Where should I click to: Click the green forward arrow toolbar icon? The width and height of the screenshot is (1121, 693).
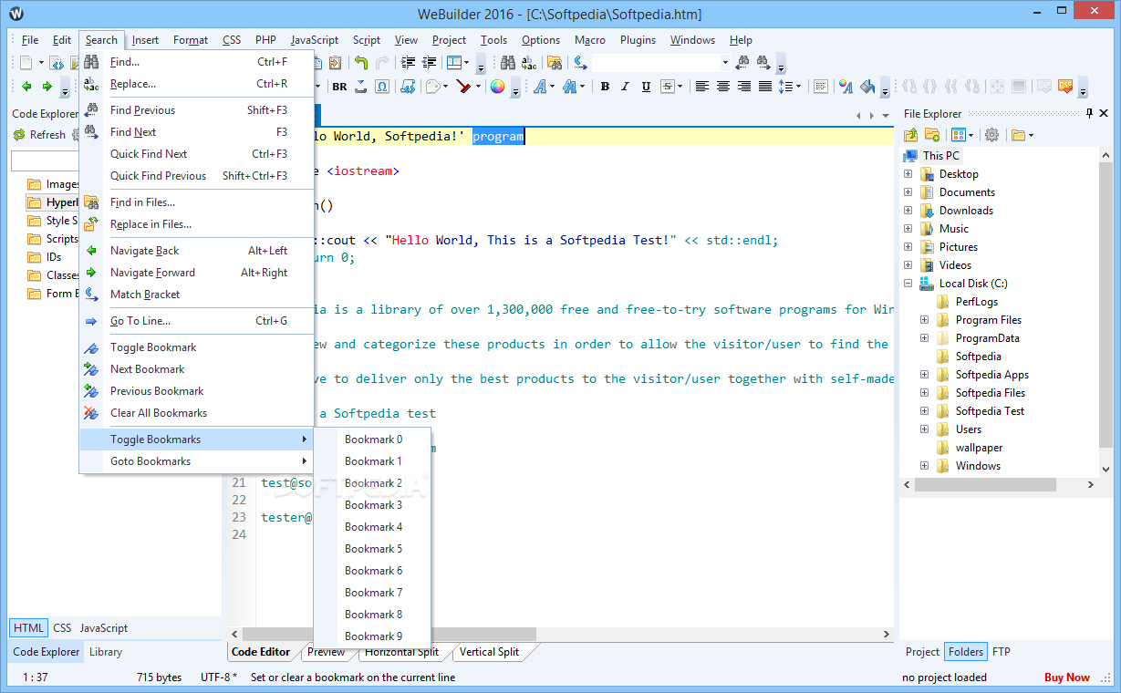click(47, 87)
